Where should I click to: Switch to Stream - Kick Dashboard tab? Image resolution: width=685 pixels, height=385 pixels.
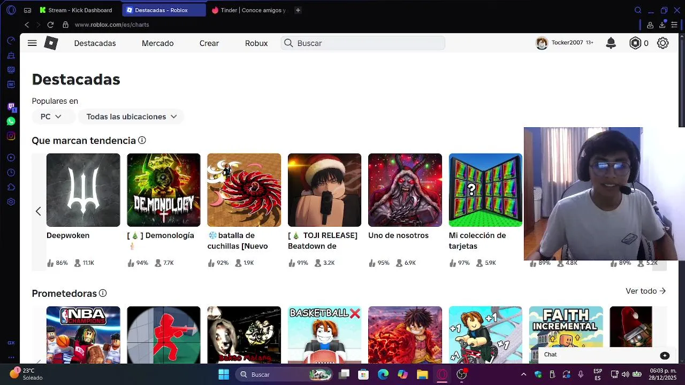coord(77,10)
